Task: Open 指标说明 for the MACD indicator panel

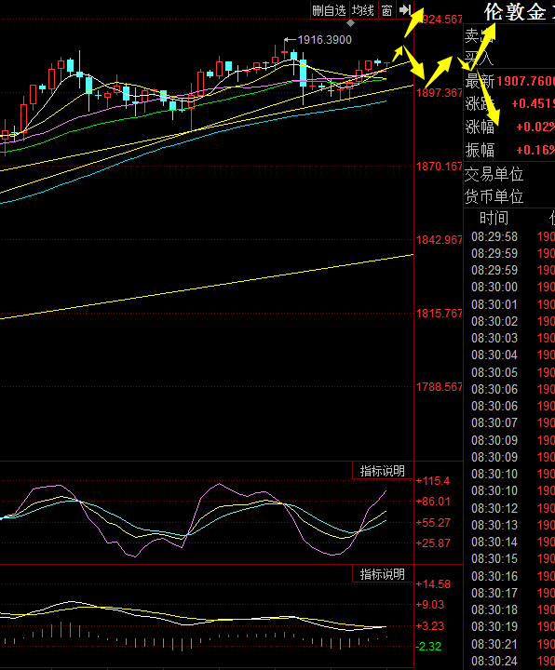Action: coord(382,574)
